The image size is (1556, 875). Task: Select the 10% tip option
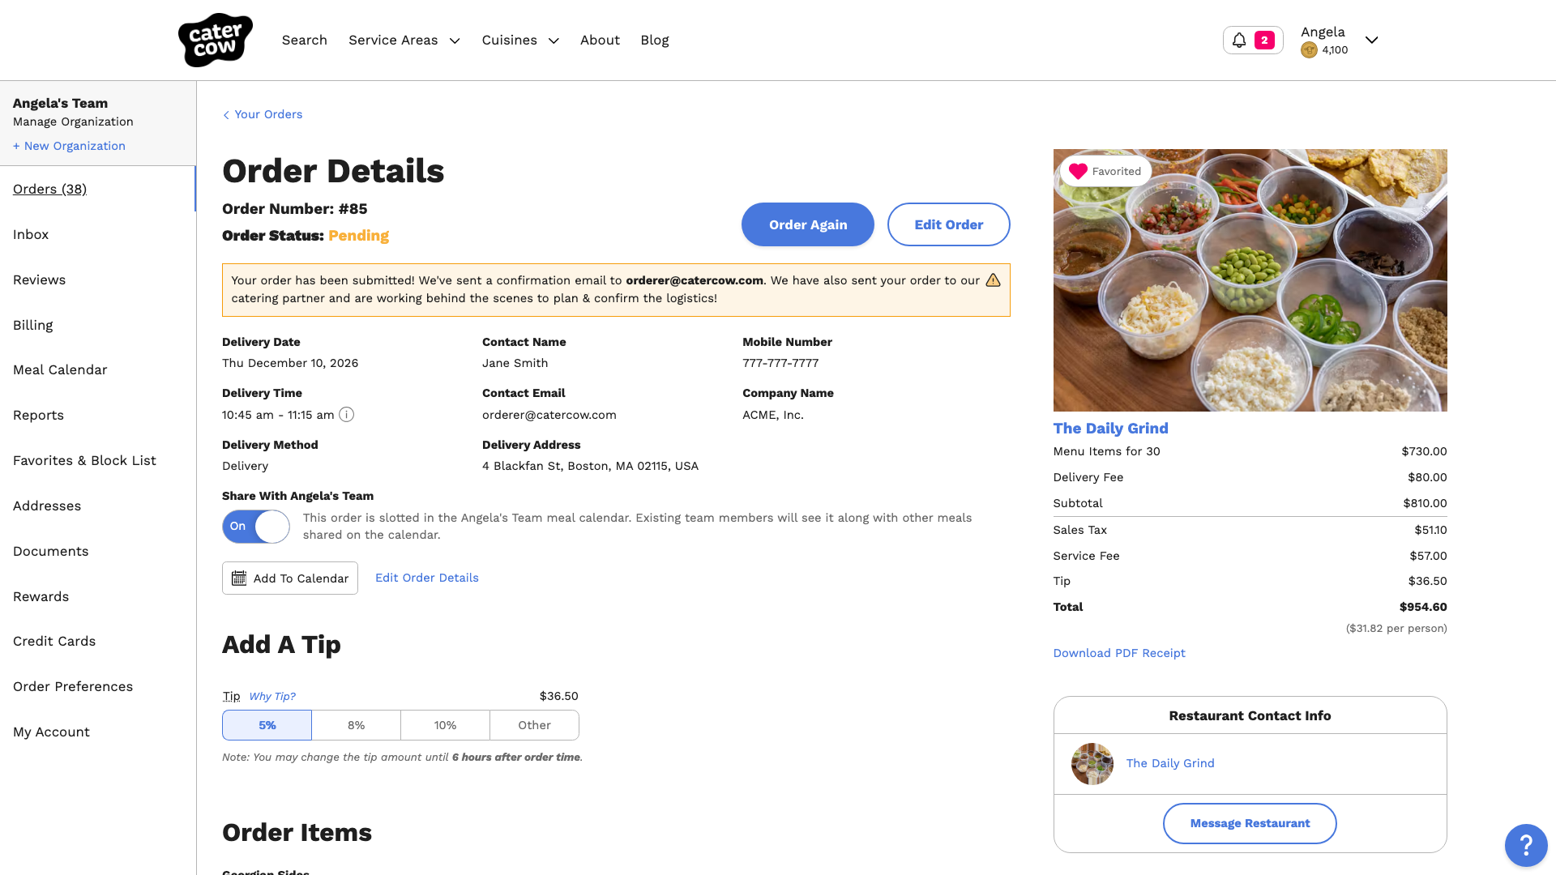point(445,725)
